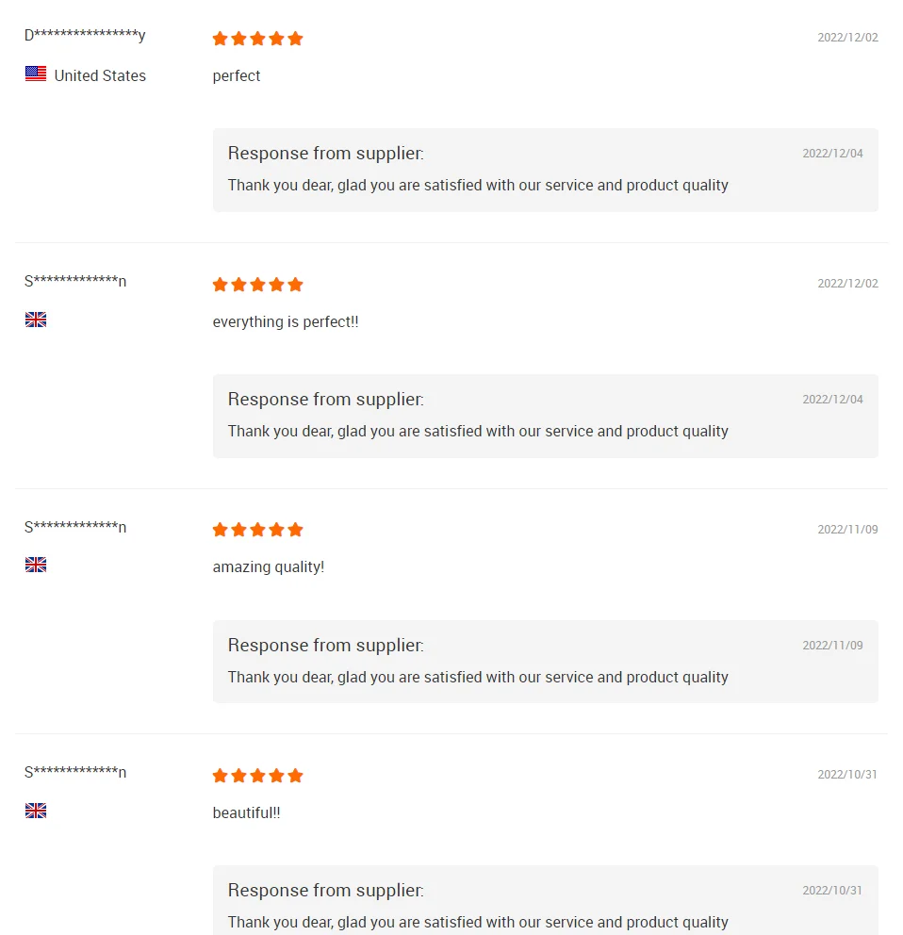Click UK flag beside 'amazing quality!' review
This screenshot has width=903, height=935.
click(x=36, y=565)
